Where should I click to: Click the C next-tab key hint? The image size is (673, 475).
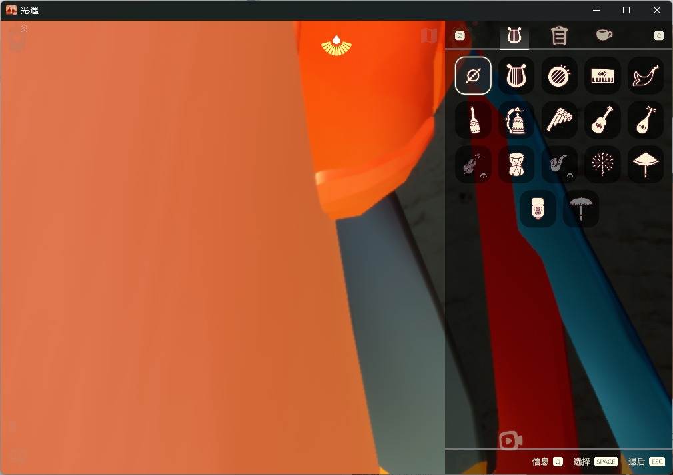coord(659,35)
